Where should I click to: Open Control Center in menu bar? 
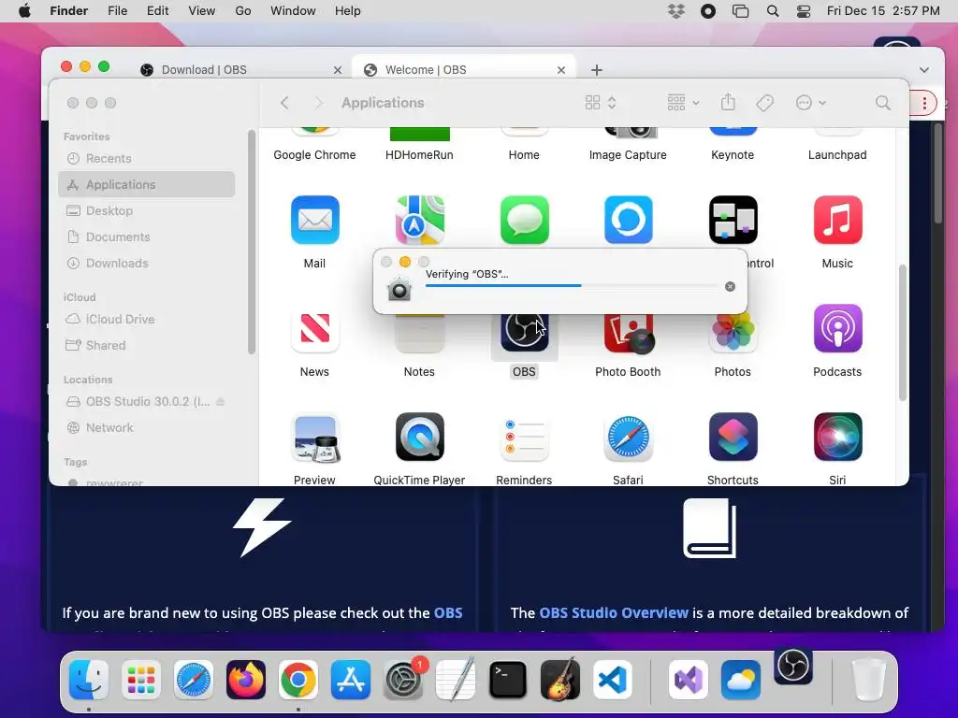(x=804, y=11)
